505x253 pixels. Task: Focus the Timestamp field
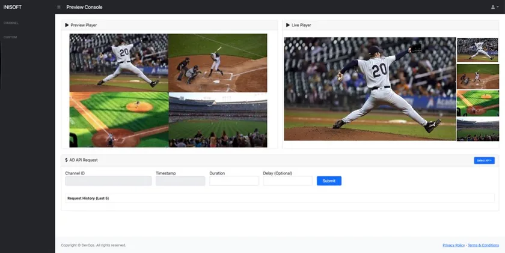coord(180,181)
